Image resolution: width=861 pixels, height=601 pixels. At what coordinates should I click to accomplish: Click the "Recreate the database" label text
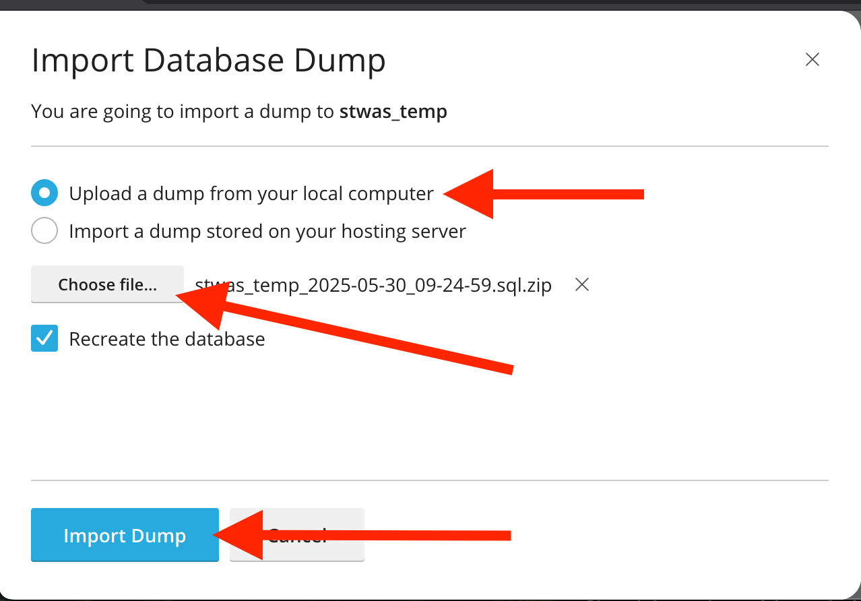coord(166,339)
